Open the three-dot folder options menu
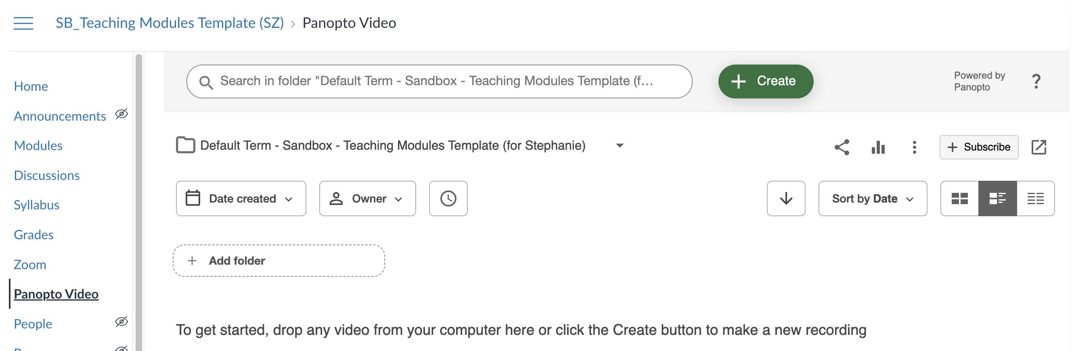The width and height of the screenshot is (1072, 351). [x=914, y=147]
